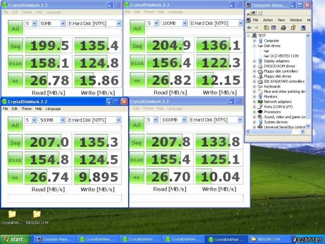Open Language menu in the 500MB CrystalDiskMark window
Screen dimensions: 325x244
click(x=53, y=109)
